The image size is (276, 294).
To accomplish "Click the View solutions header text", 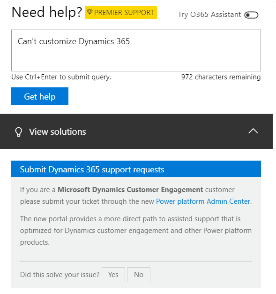I will tap(58, 132).
